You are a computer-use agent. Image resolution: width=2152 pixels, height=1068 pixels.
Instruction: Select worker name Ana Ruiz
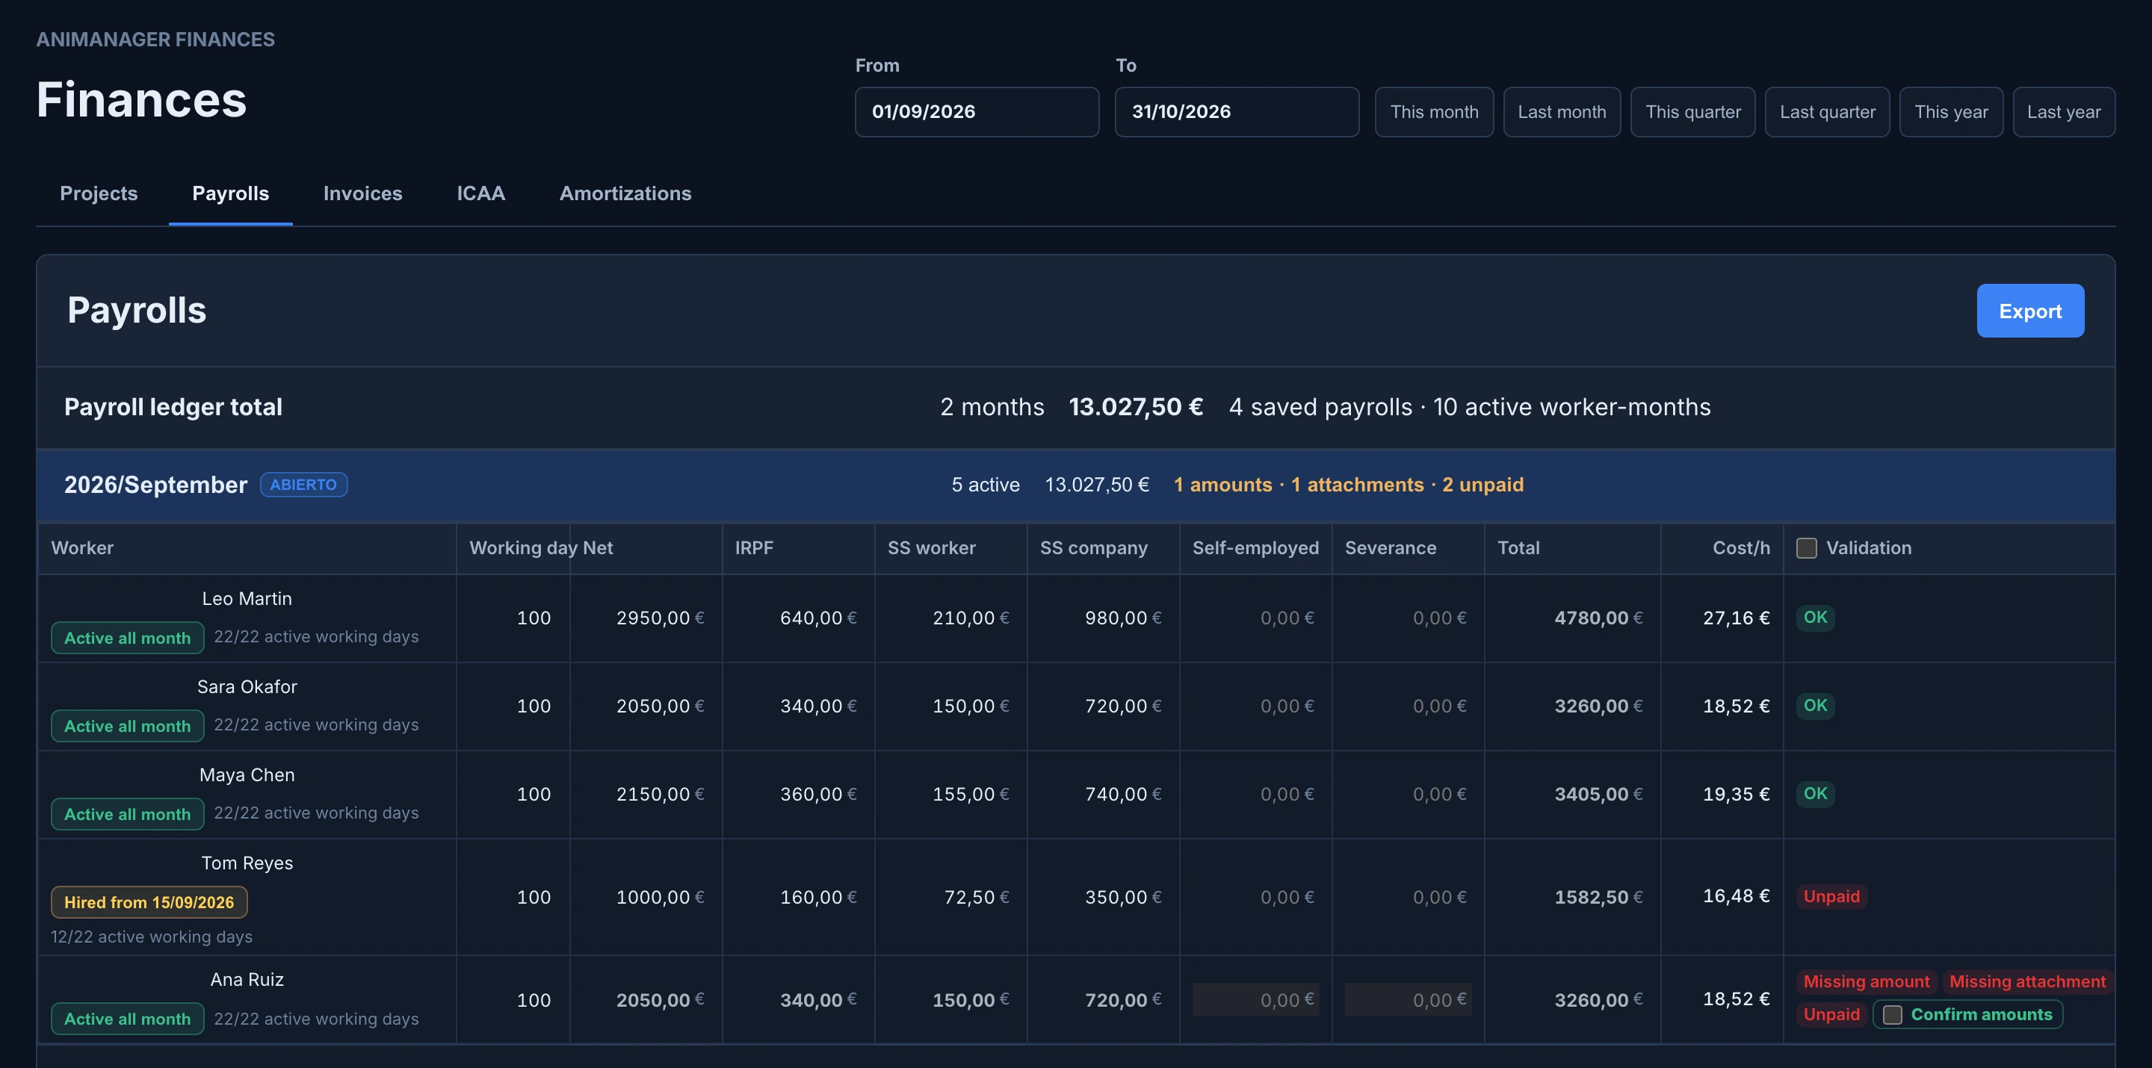click(x=247, y=979)
